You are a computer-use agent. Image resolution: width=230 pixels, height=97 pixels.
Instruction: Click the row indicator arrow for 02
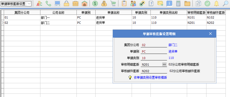2,23
